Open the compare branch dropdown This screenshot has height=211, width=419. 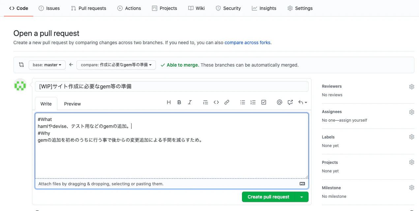116,65
